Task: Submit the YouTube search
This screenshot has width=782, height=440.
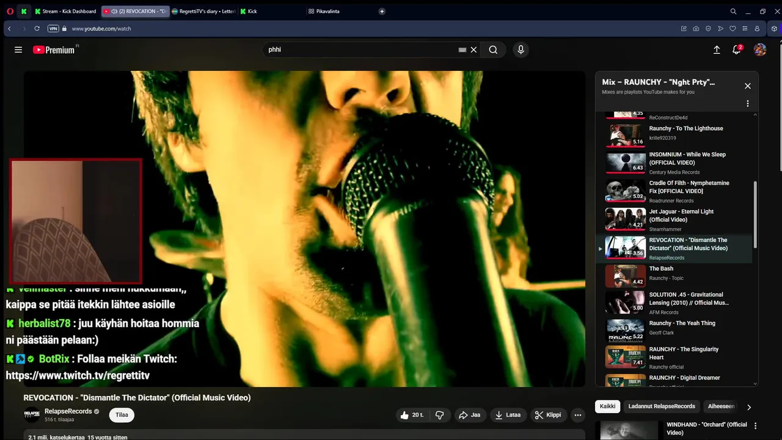Action: coord(493,50)
